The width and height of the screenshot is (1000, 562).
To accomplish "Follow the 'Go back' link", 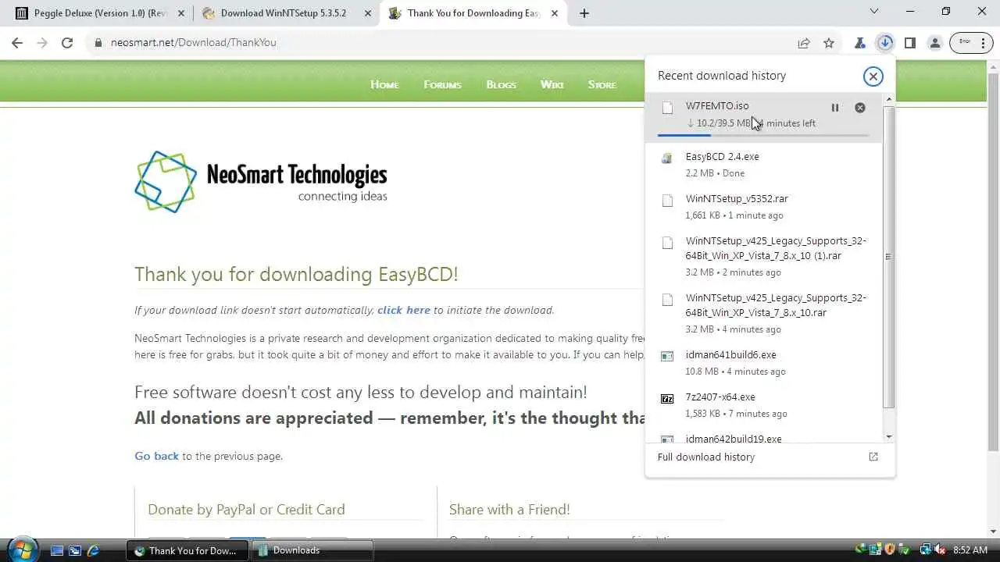I will pyautogui.click(x=156, y=456).
